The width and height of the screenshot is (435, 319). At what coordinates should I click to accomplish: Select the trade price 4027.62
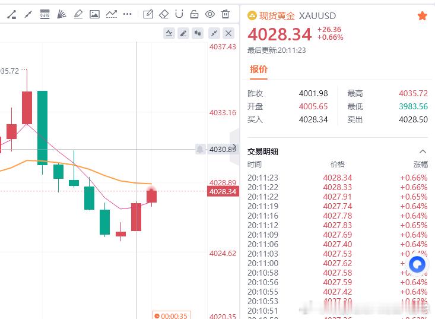coord(337,263)
